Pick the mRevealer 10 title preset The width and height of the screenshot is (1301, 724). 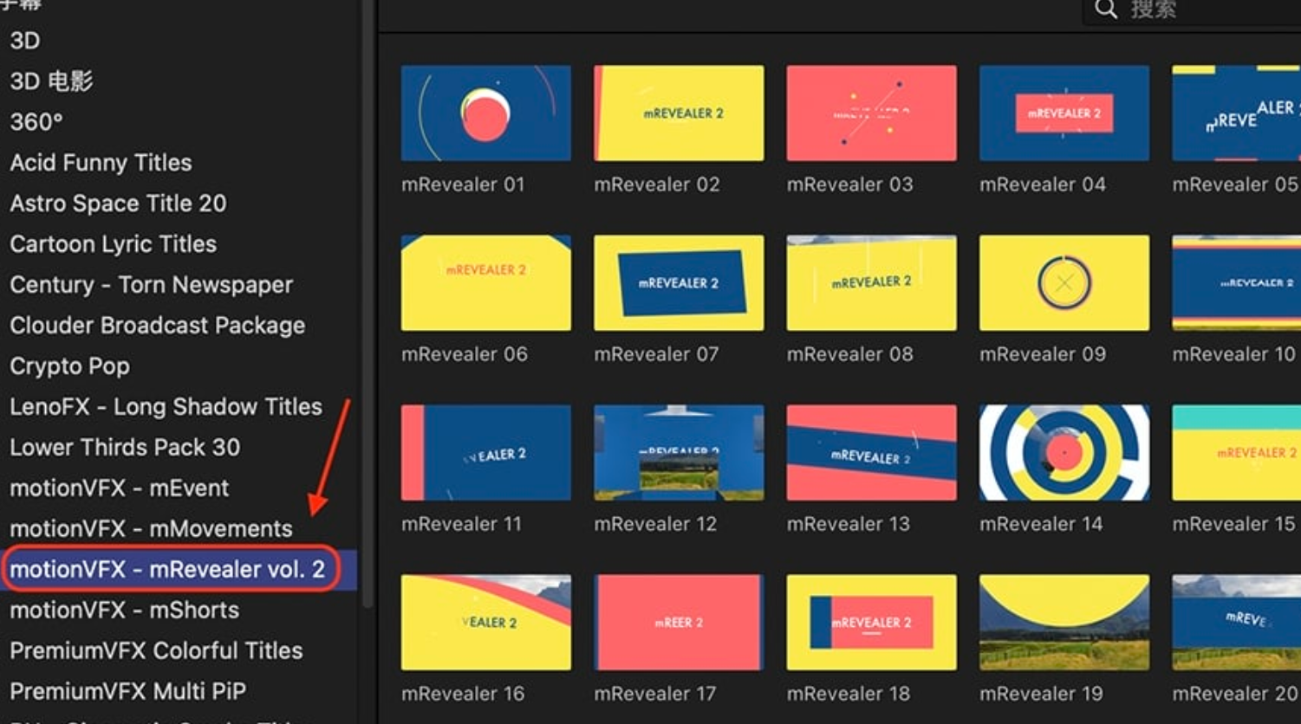tap(1237, 283)
